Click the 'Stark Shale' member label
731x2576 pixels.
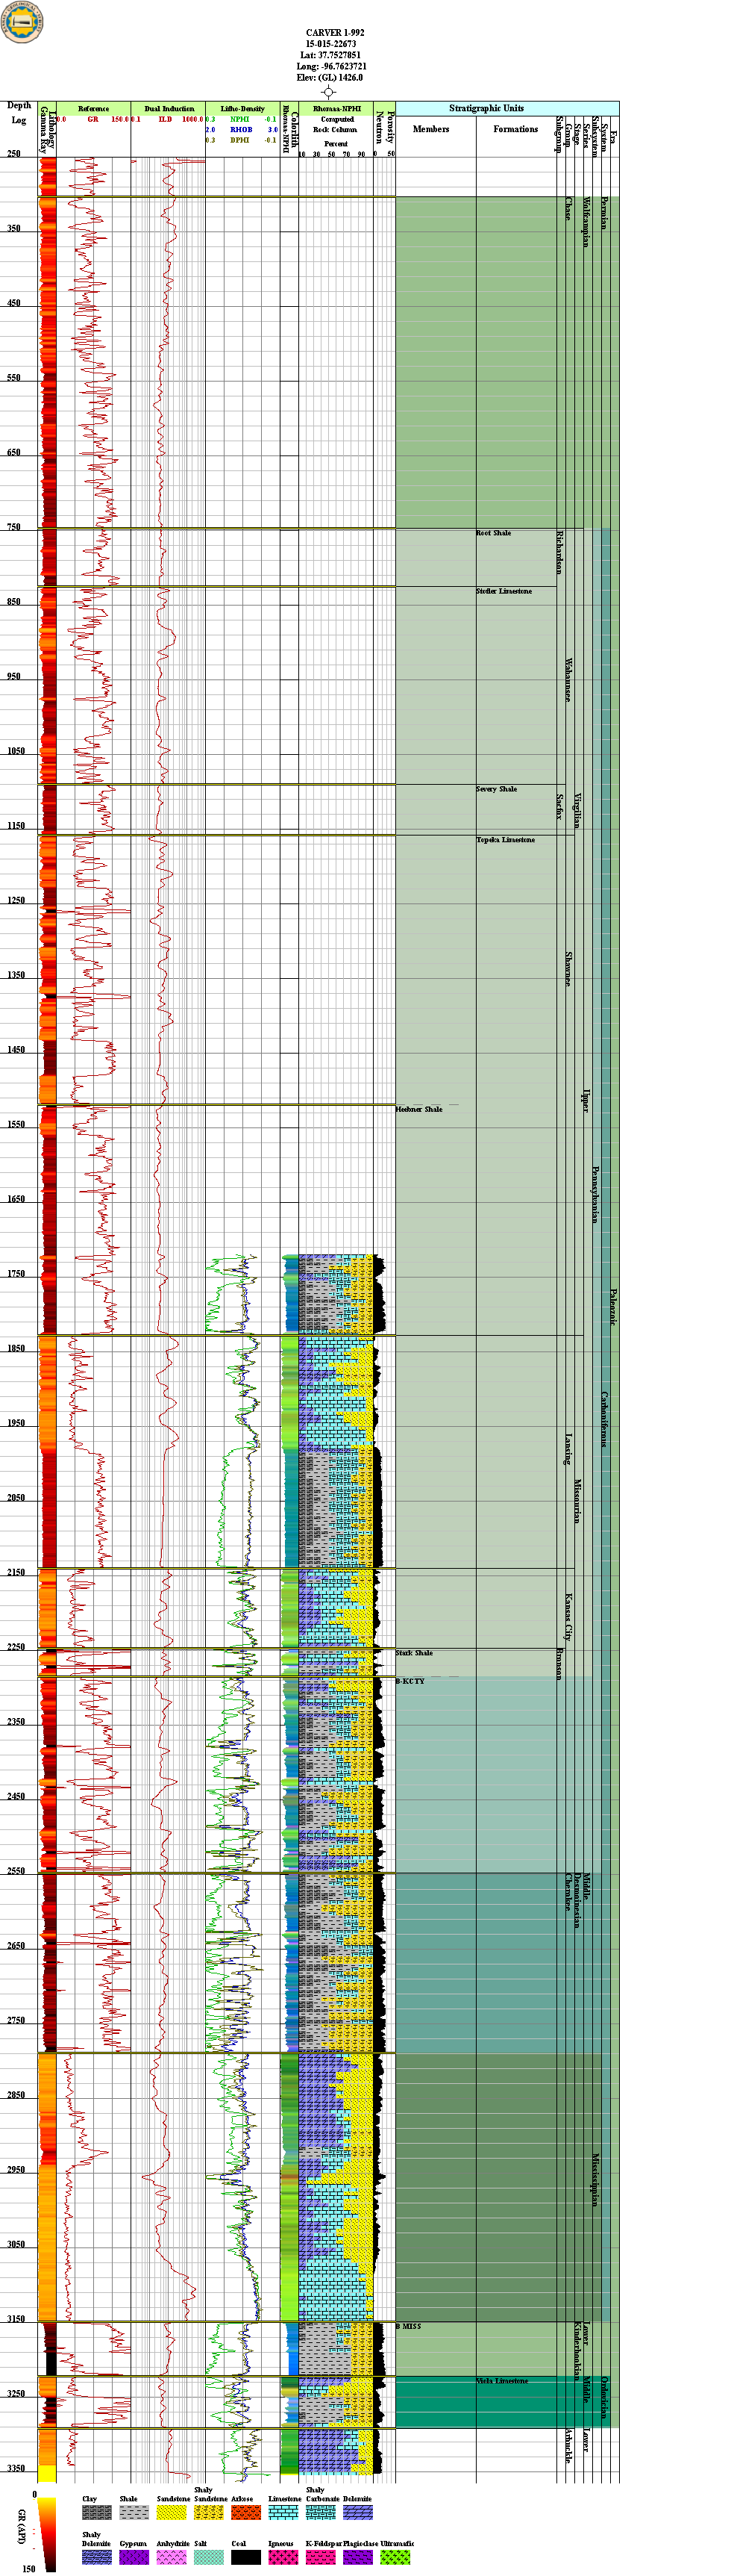415,1653
